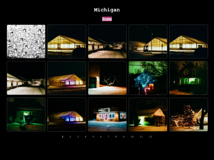This screenshot has width=214, height=160.
Task: View the brick building and bare tree photo
Action: point(107,78)
